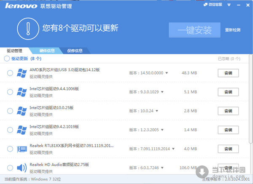This screenshot has width=253, height=184.
Task: Close the Lenovo driver manager window
Action: coord(248,5)
